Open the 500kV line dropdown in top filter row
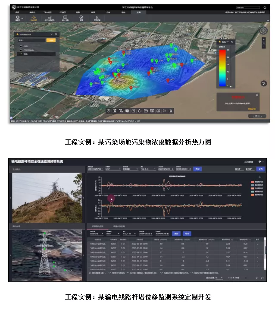The image size is (275, 325). [95, 169]
